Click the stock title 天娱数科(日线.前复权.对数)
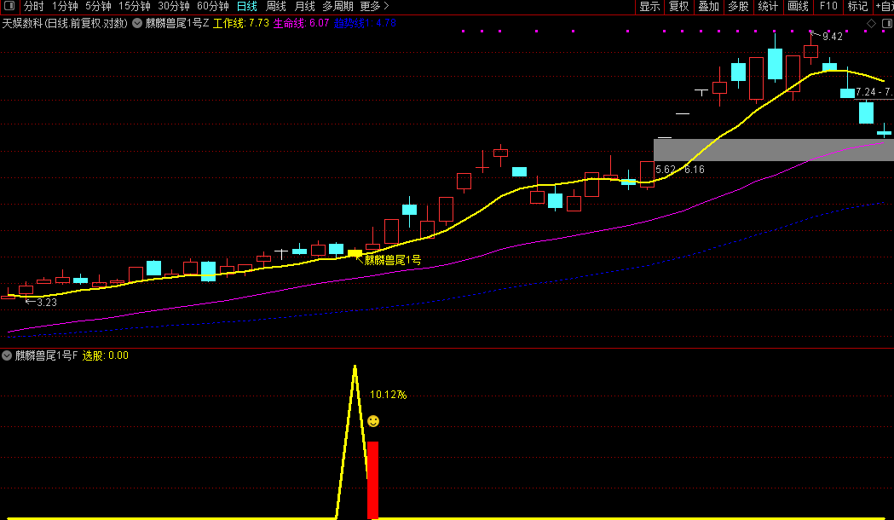 [x=65, y=23]
